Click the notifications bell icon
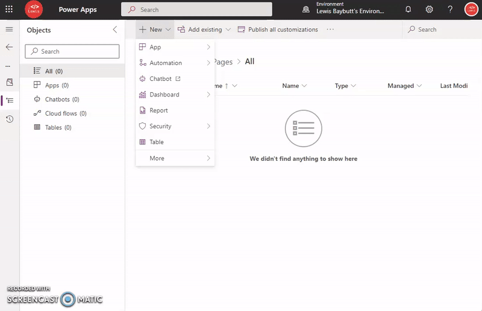482x311 pixels. click(x=408, y=10)
